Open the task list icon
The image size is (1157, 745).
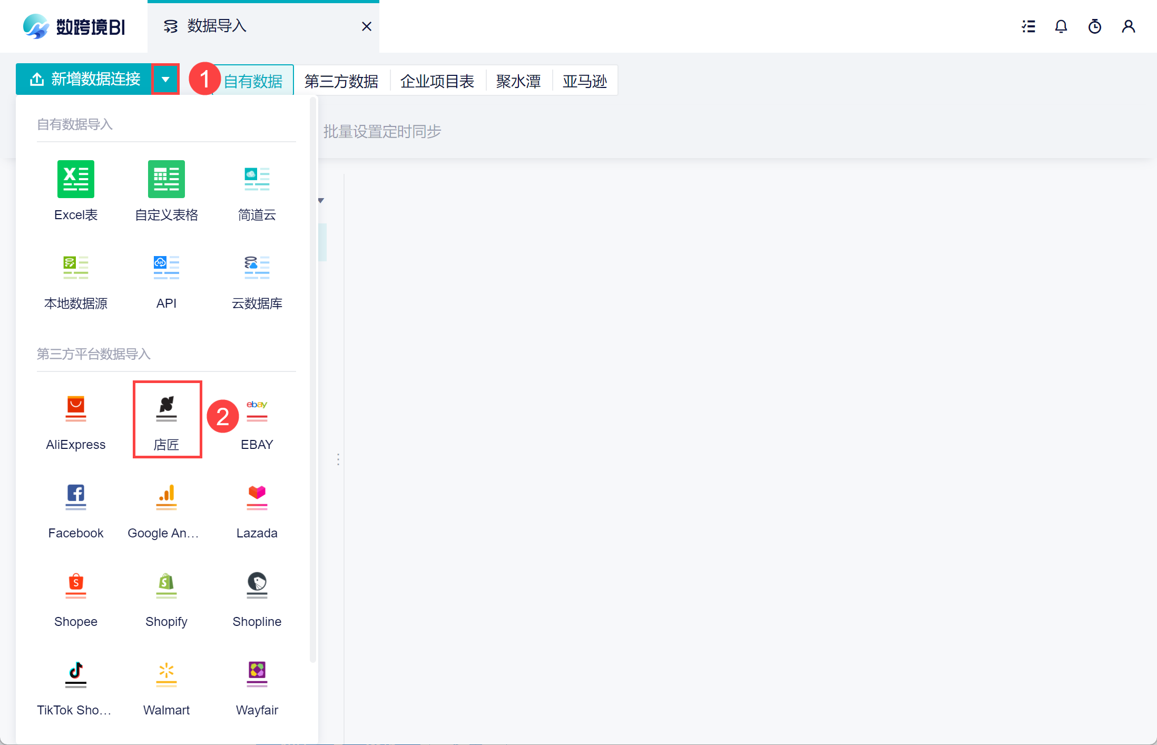[1028, 26]
